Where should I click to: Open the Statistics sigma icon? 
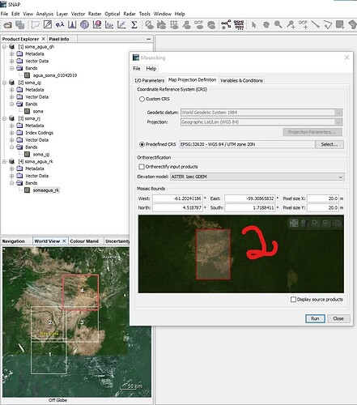(x=134, y=25)
